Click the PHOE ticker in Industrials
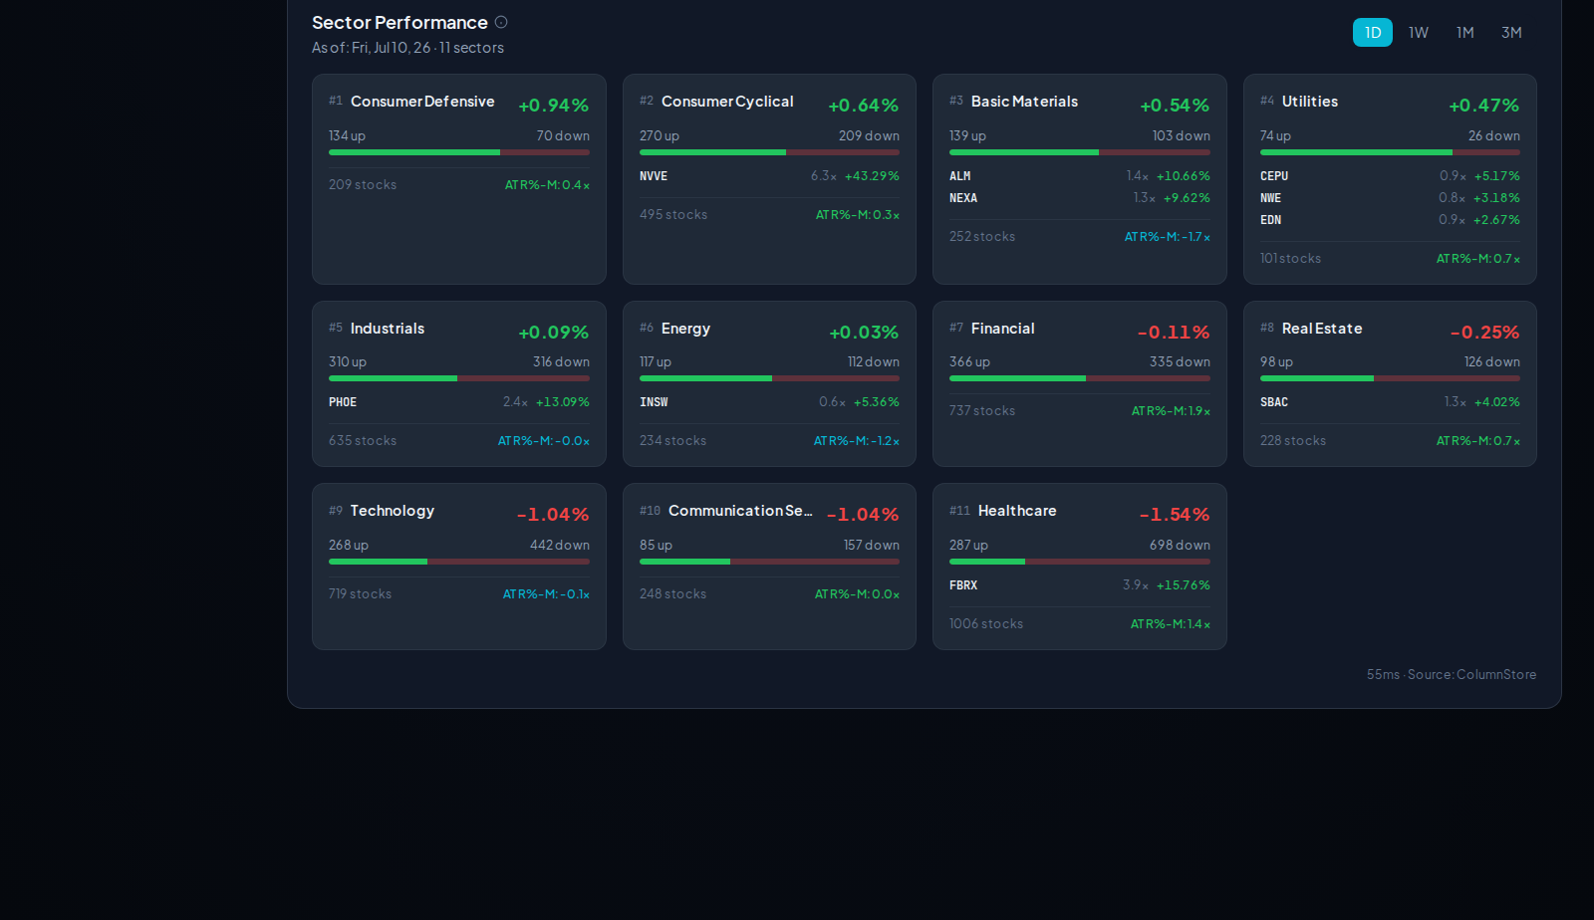The width and height of the screenshot is (1594, 920). 343,402
